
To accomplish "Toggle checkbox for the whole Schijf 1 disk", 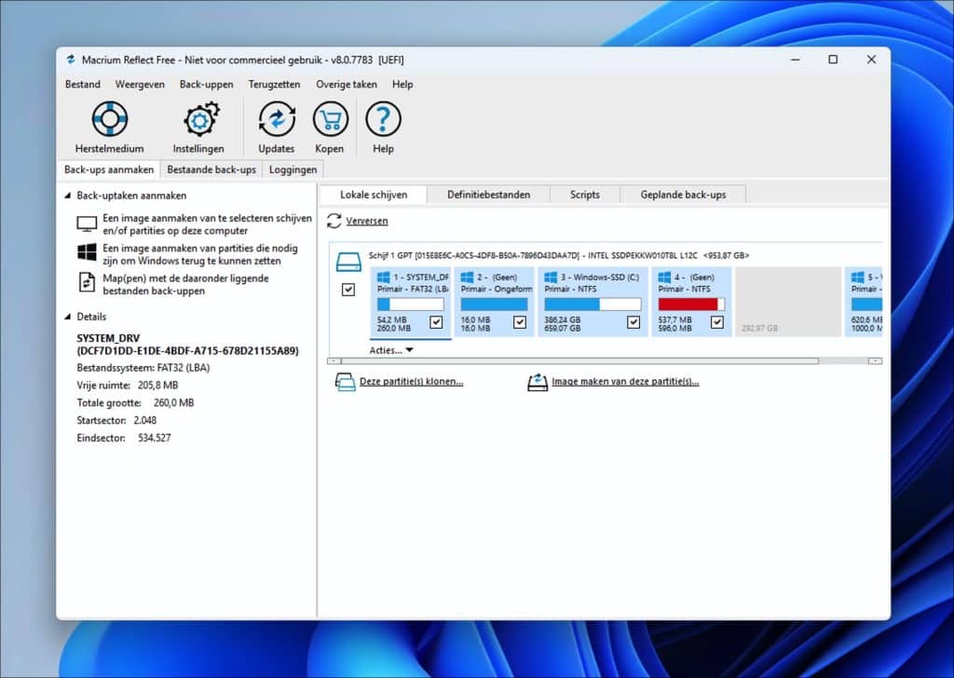I will (348, 290).
